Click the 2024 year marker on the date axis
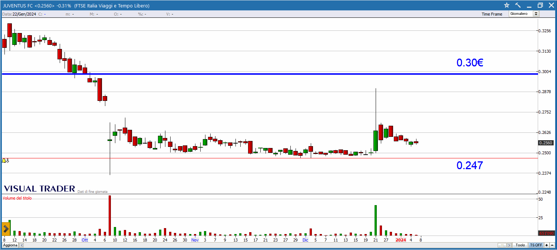 401,240
